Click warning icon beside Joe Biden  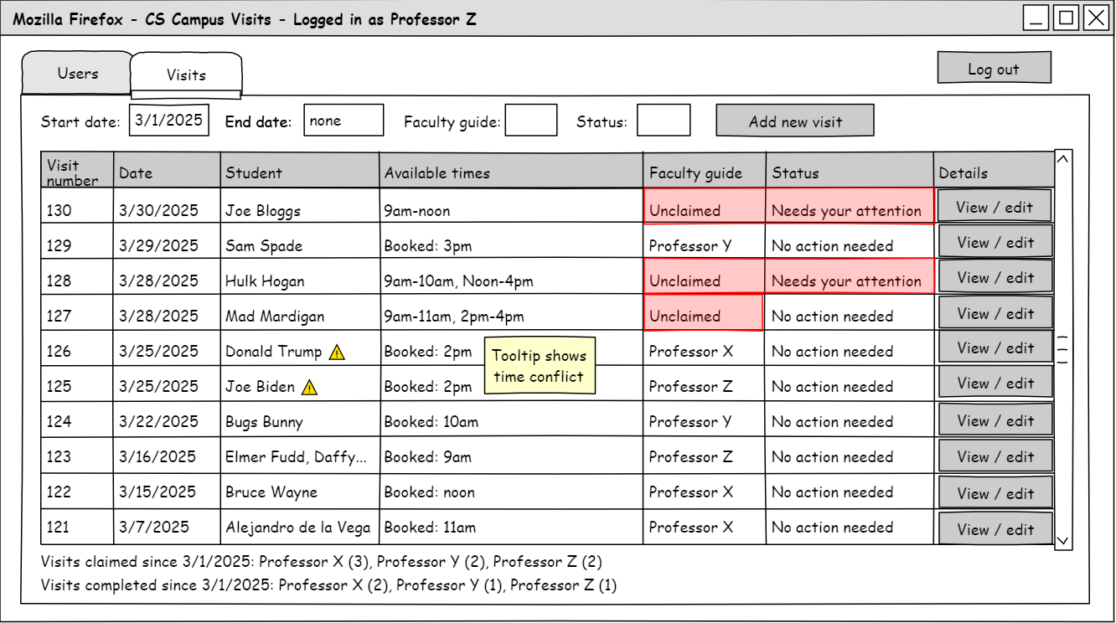309,388
